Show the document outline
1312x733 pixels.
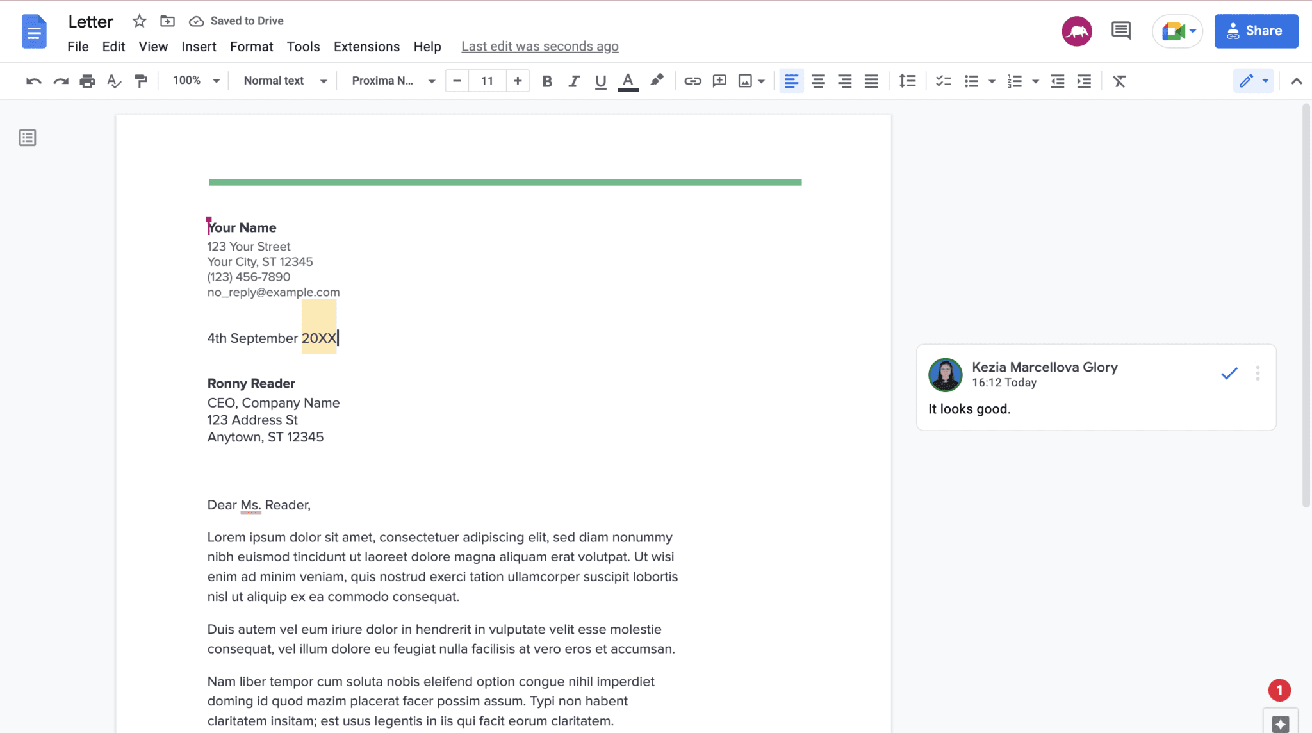coord(27,137)
